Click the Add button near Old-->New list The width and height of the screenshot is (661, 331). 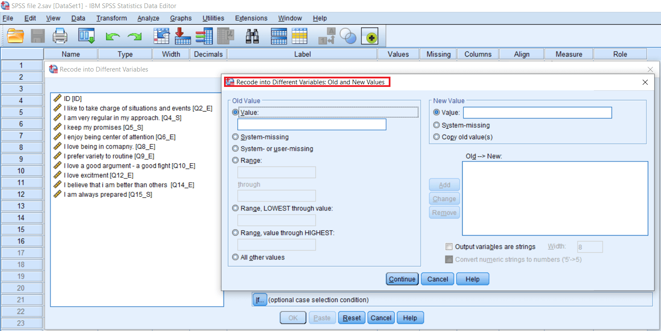444,185
